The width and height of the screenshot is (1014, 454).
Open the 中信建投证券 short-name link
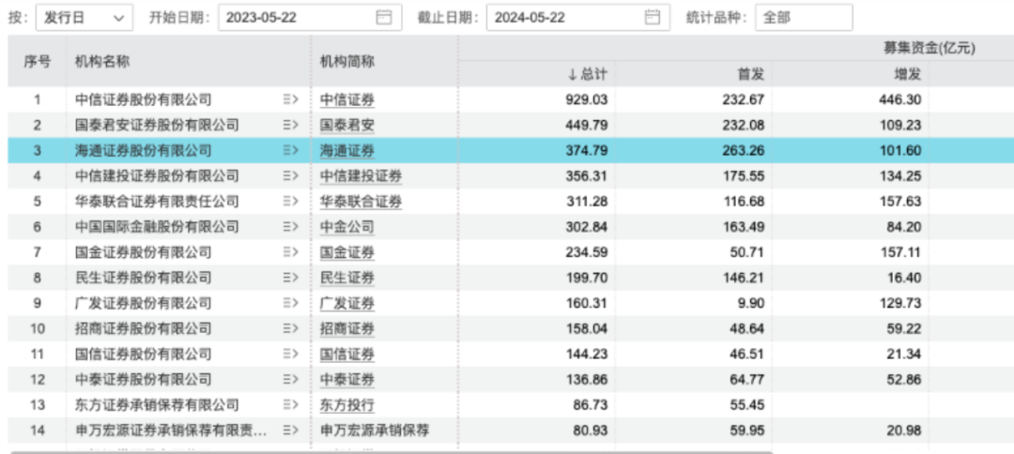point(361,176)
